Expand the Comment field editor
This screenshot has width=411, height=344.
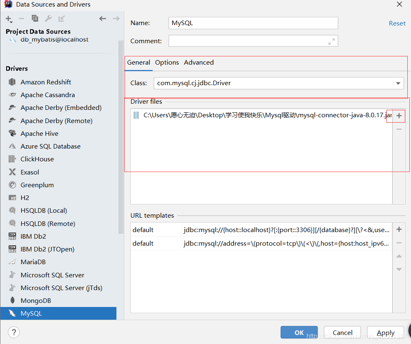(332, 42)
